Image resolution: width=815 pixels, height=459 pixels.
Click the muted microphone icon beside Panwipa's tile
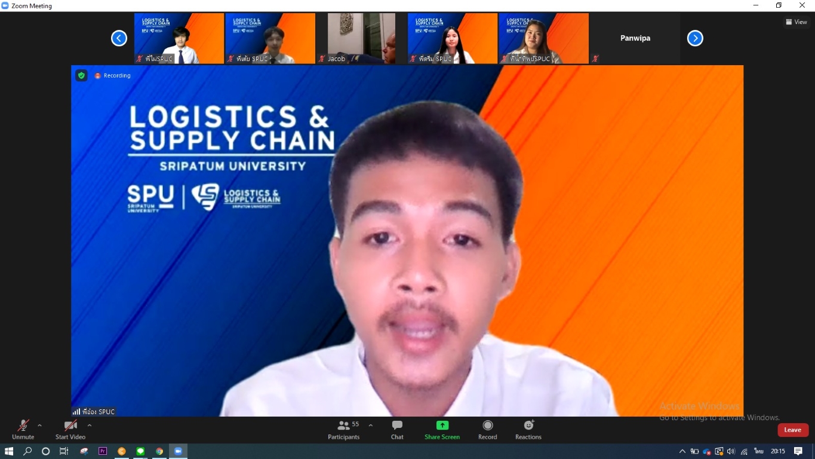pyautogui.click(x=595, y=59)
